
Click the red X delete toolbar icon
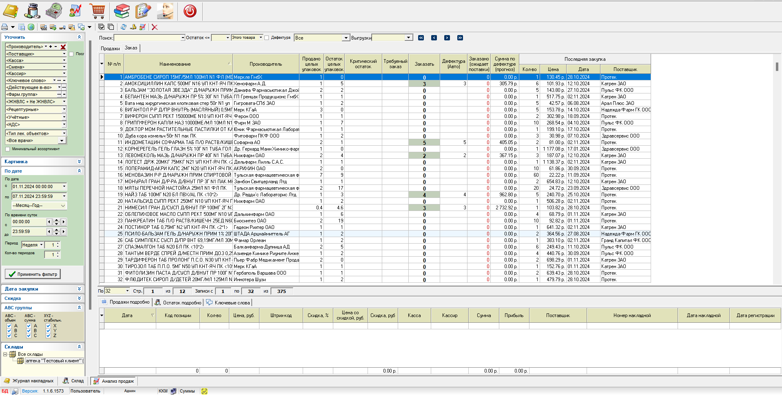click(x=155, y=27)
